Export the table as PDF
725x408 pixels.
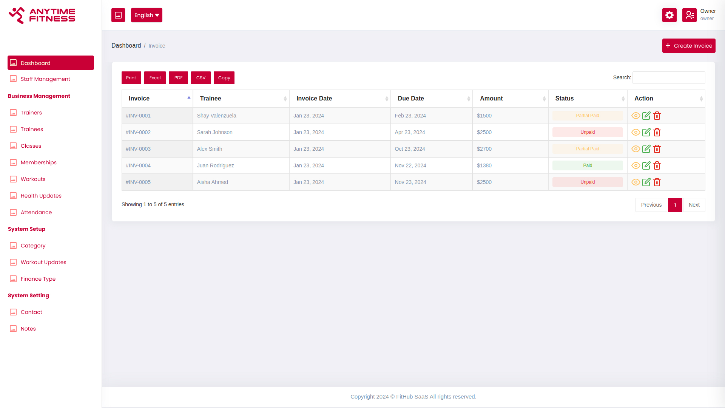(x=178, y=78)
